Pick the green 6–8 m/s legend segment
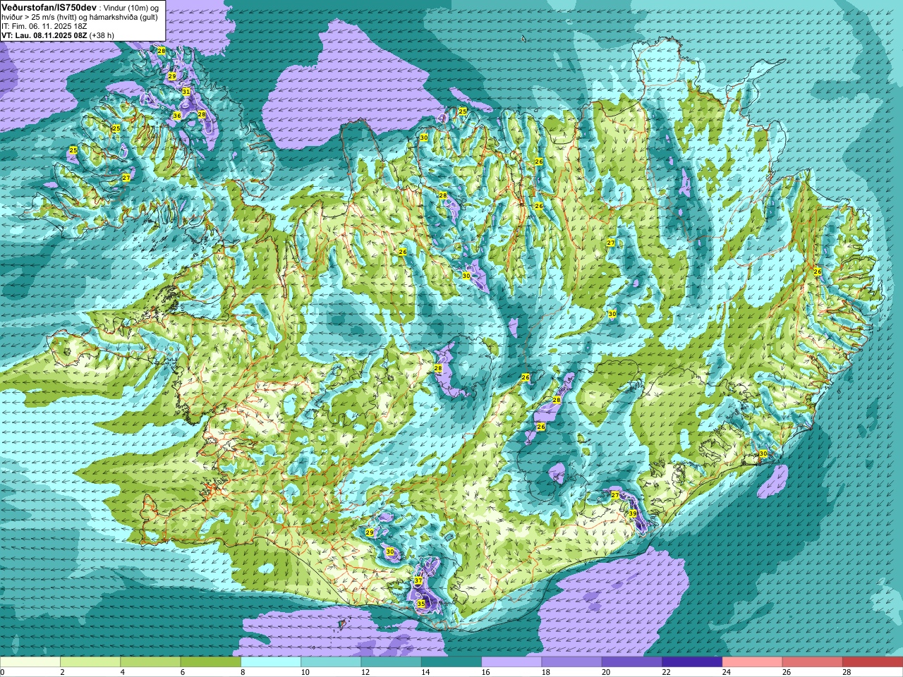The width and height of the screenshot is (903, 677). [211, 661]
